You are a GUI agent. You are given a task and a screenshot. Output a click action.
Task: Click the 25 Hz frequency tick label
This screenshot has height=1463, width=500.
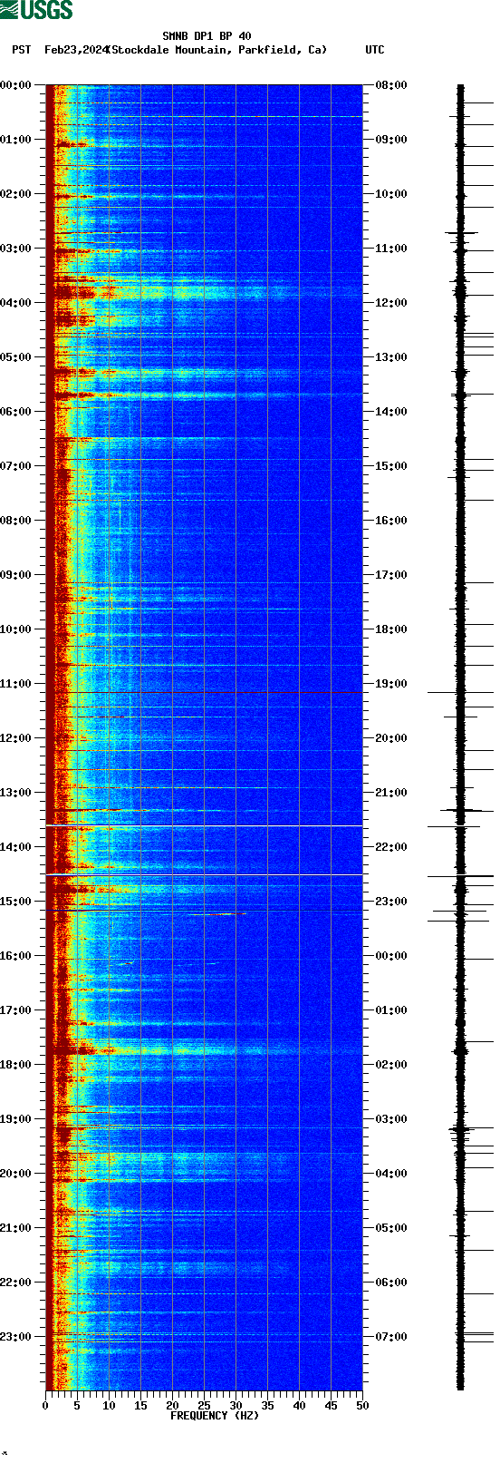point(204,1406)
